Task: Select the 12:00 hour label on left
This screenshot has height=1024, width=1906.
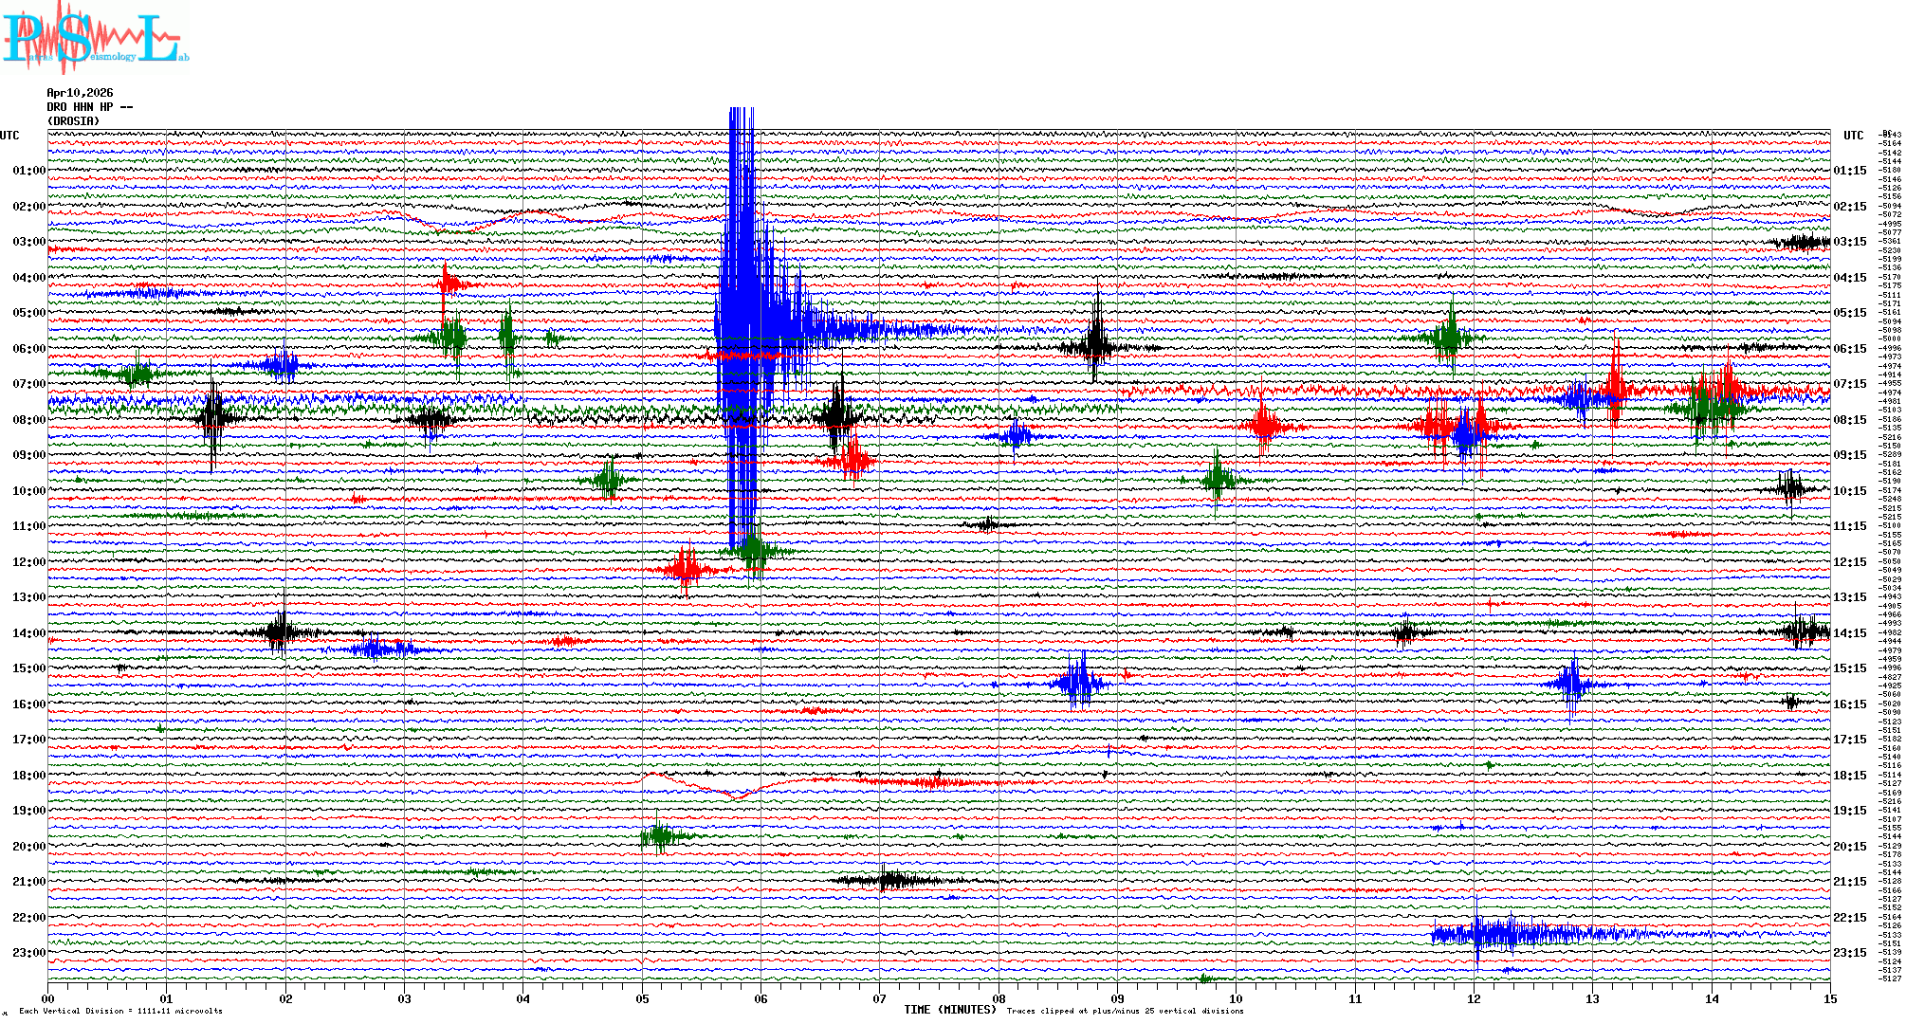Action: pos(28,562)
